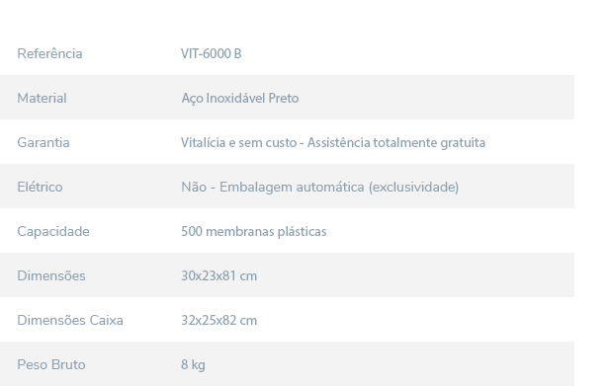The image size is (608, 386).
Task: Select the 32x25x82 cm box dimensions
Action: [x=218, y=320]
